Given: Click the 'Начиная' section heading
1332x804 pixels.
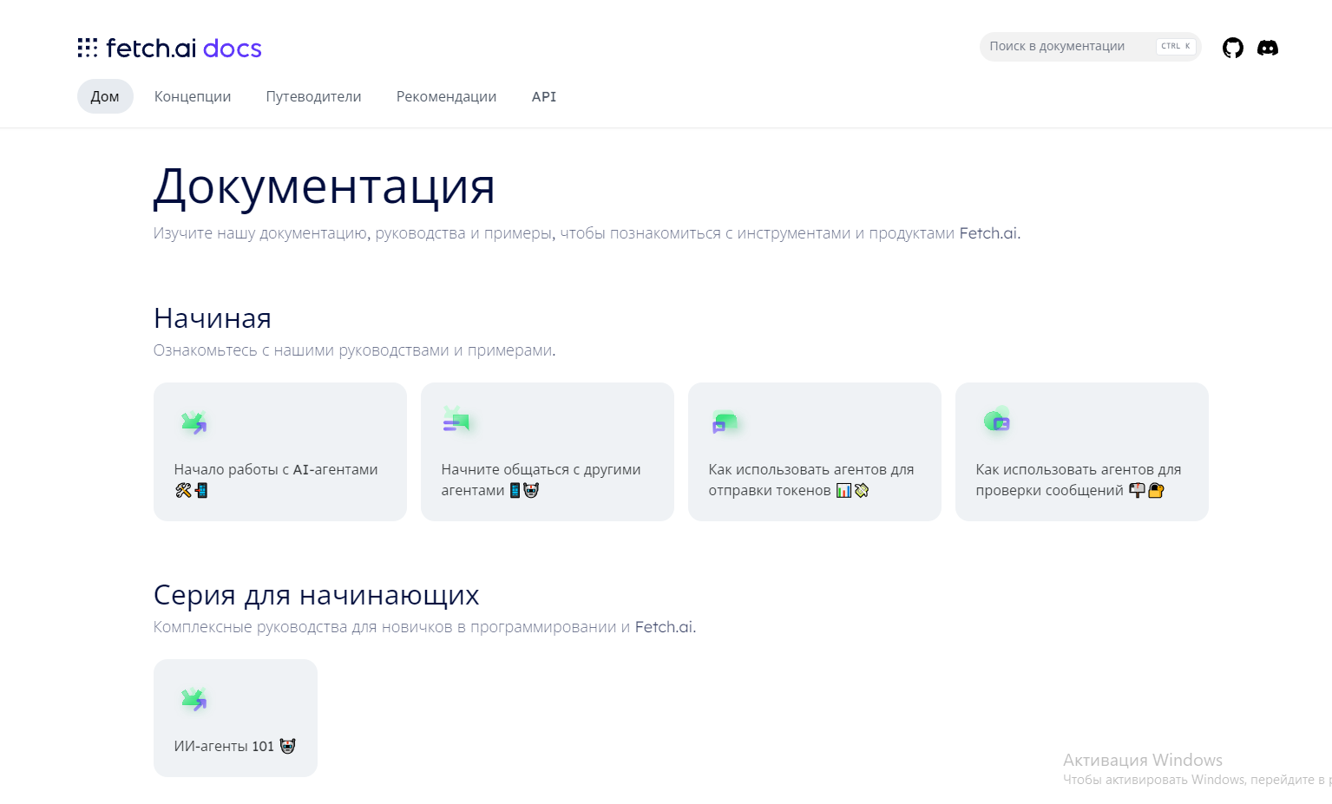Looking at the screenshot, I should pyautogui.click(x=213, y=318).
